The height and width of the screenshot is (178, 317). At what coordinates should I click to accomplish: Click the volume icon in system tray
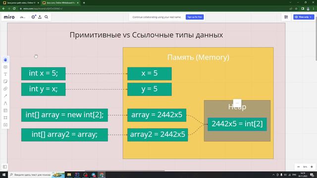285,175
